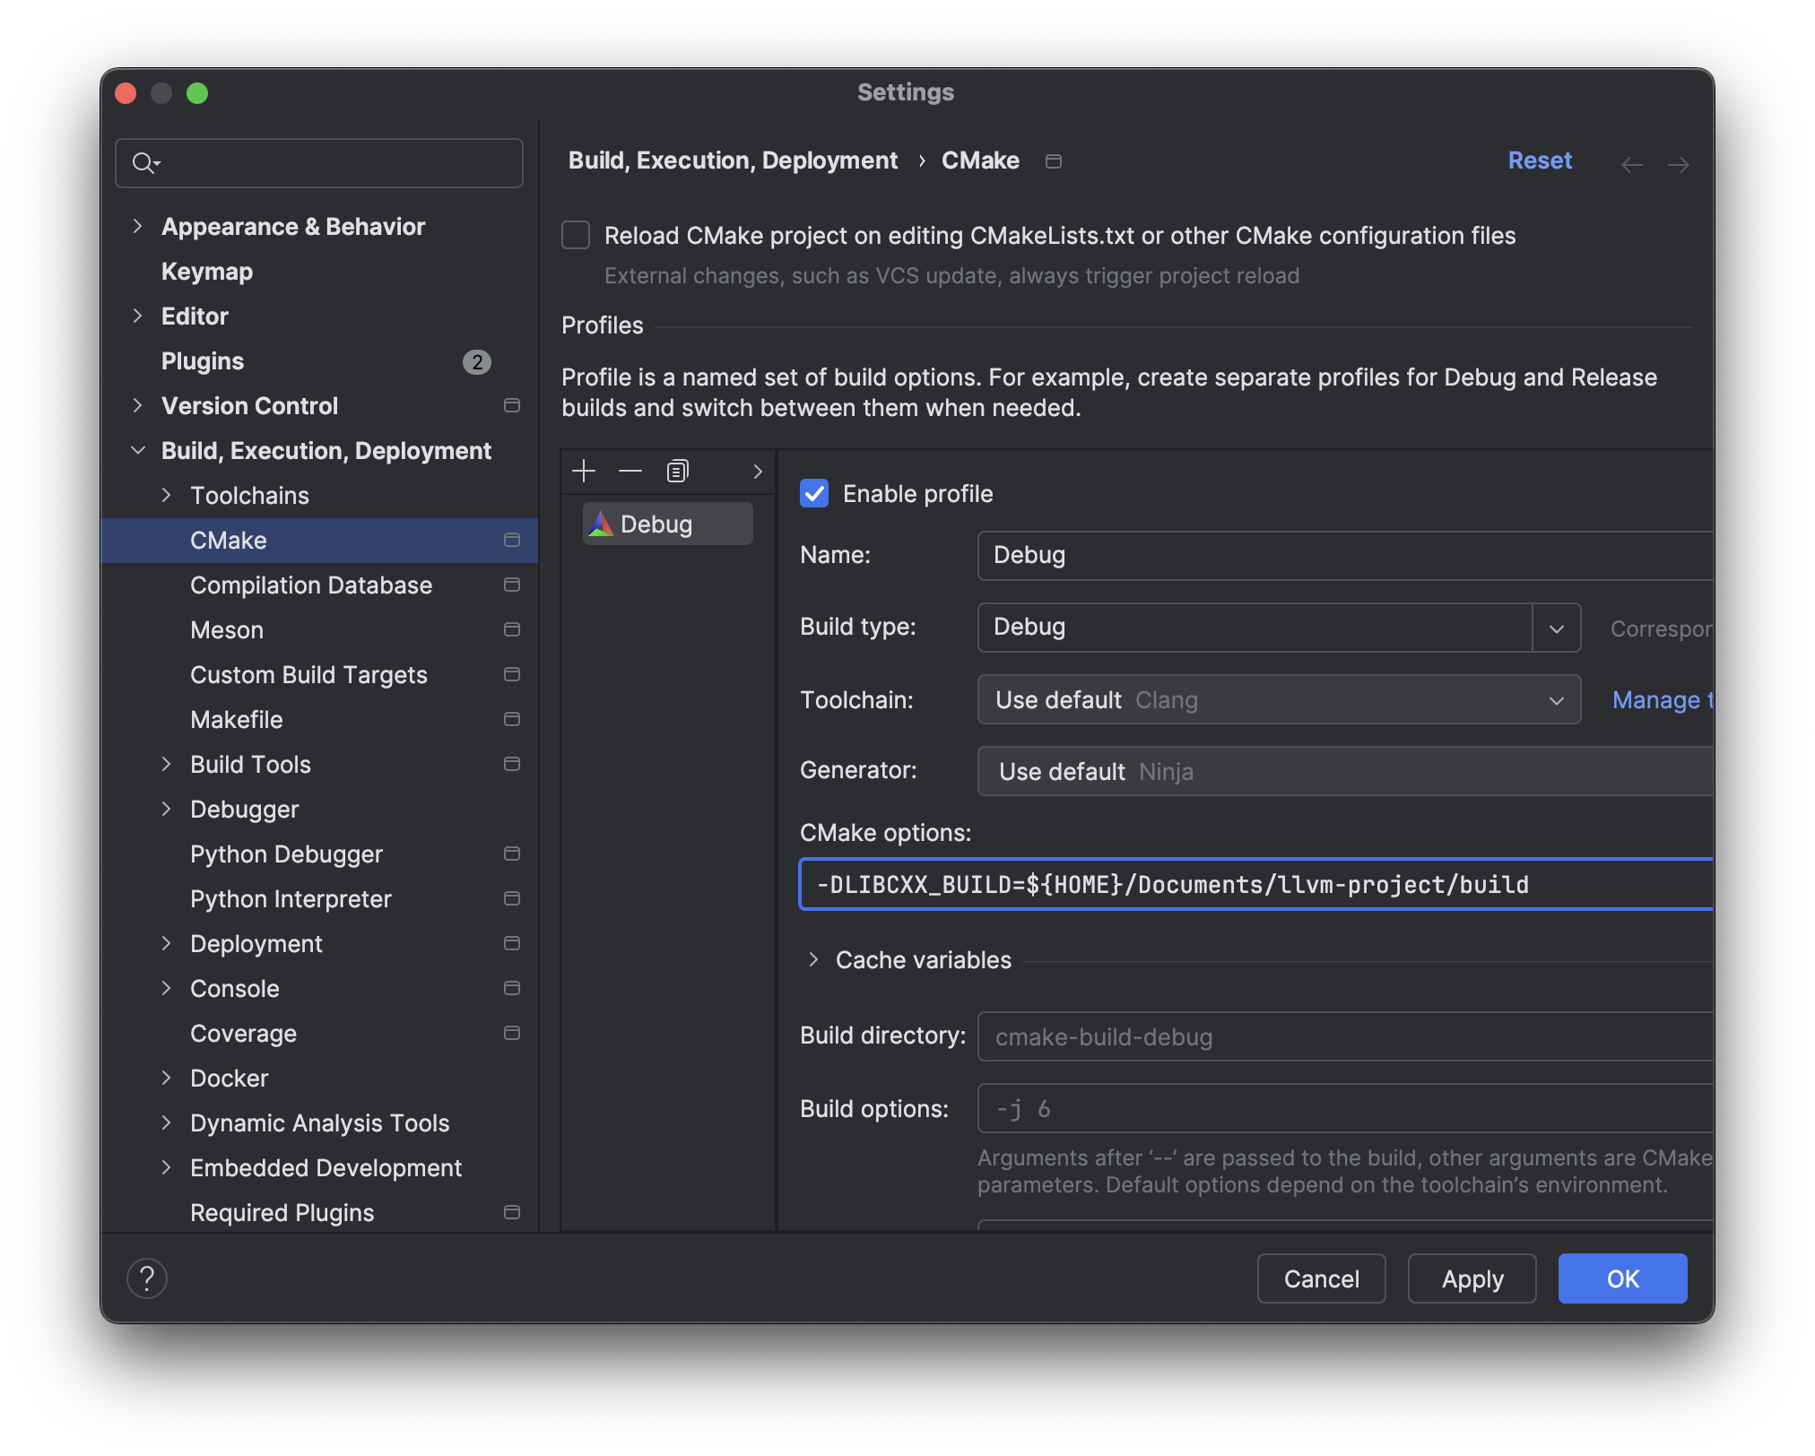This screenshot has height=1456, width=1815.
Task: Click project icon on Python Debugger row
Action: click(x=512, y=854)
